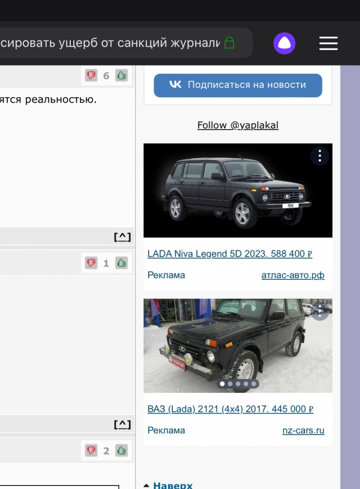Click the green lock security icon
Viewport: 360px width, 489px height.
coord(229,43)
